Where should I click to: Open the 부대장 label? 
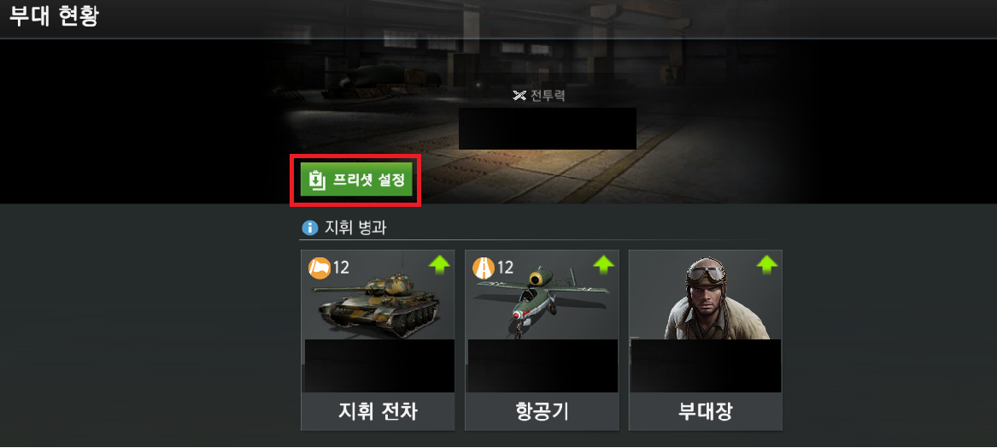(x=706, y=412)
